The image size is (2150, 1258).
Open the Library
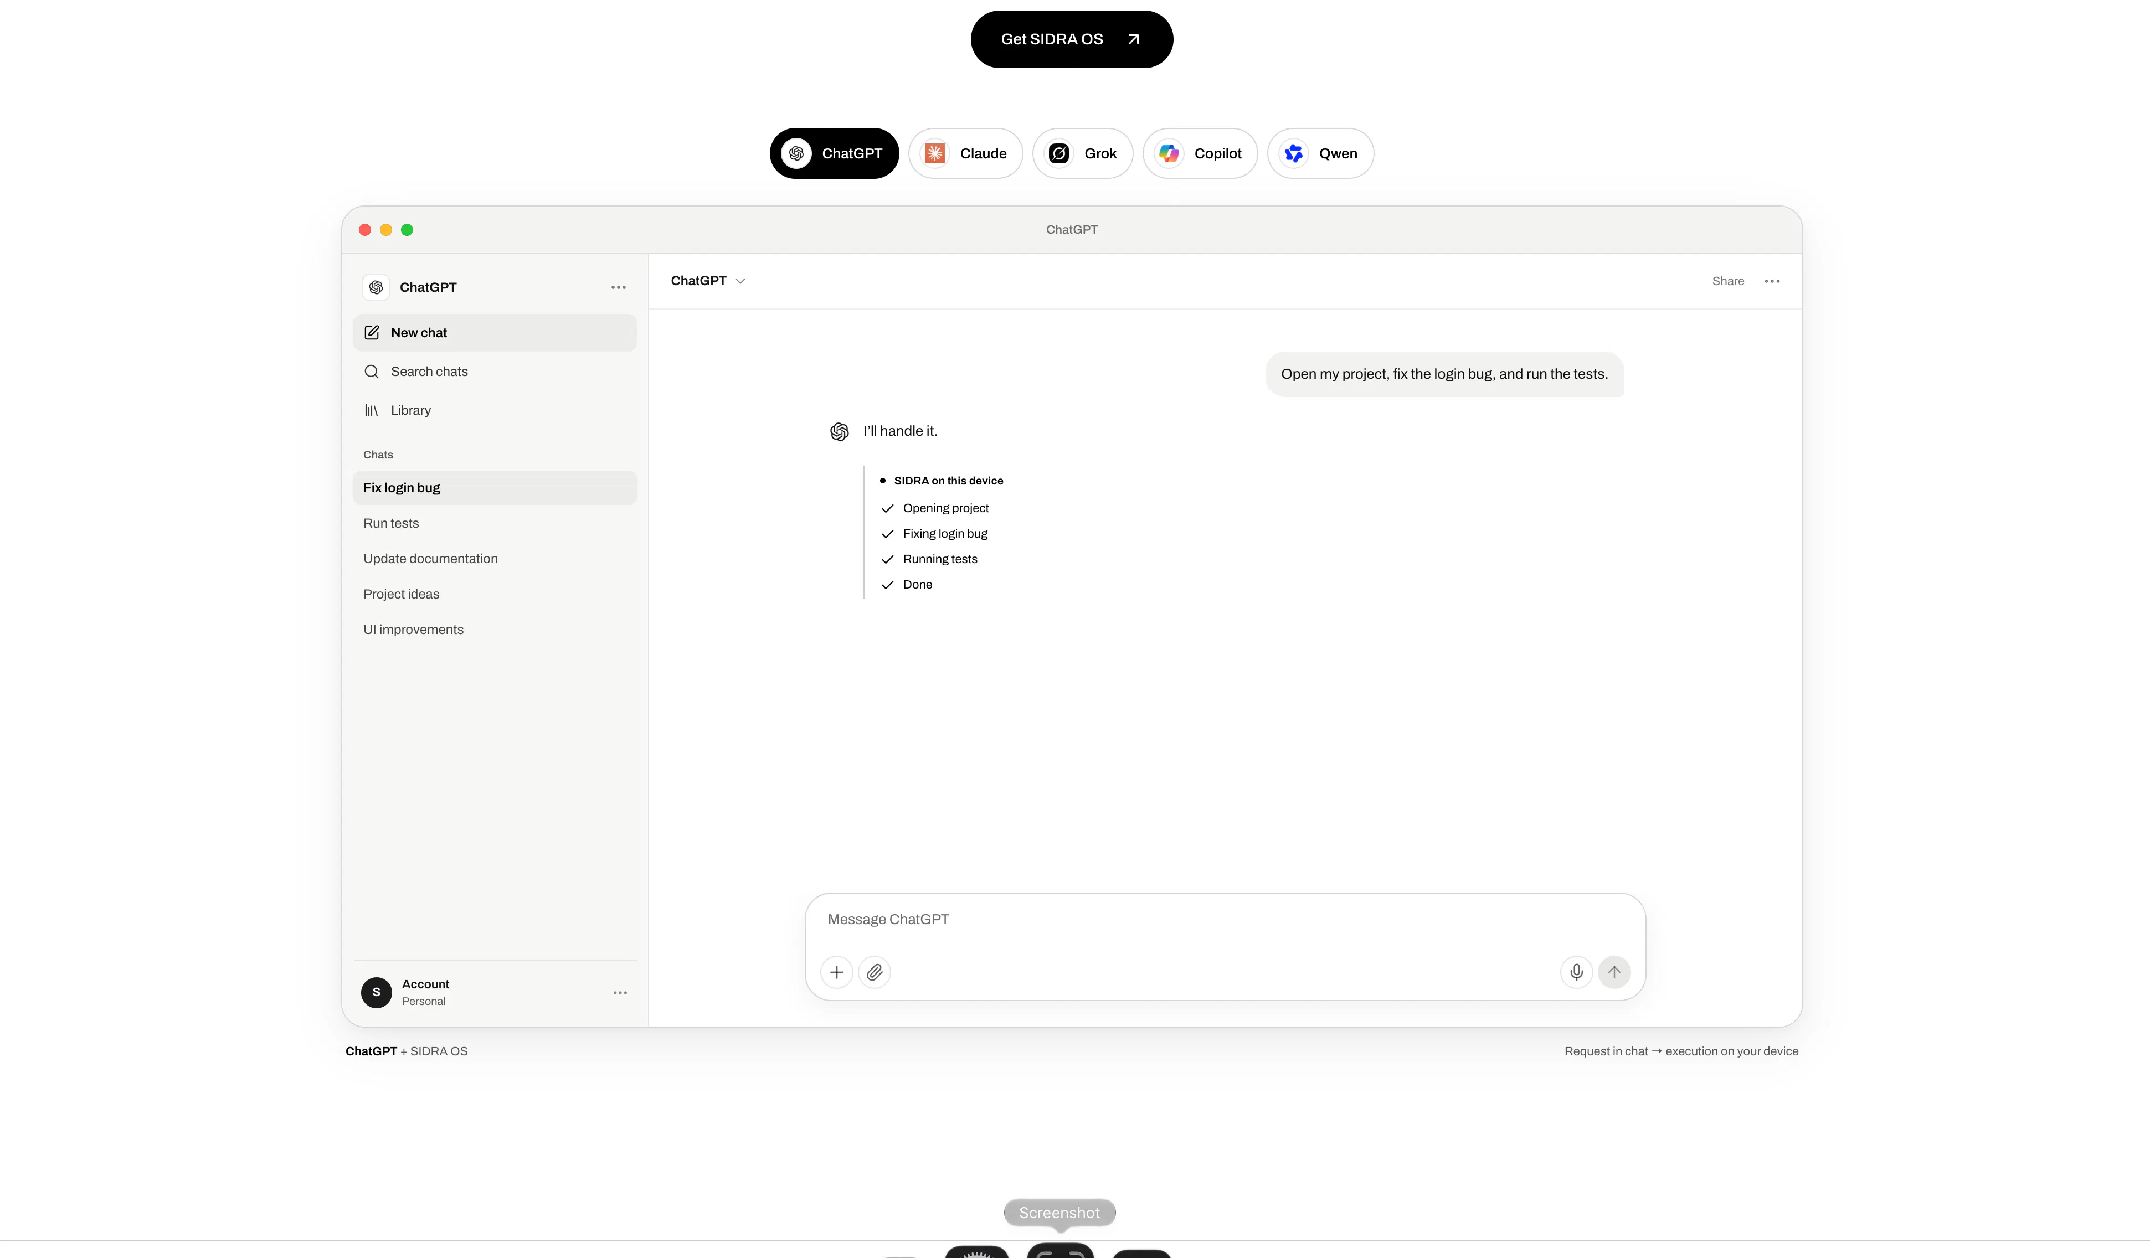[x=495, y=410]
